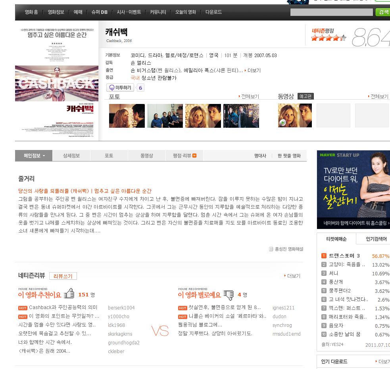Open 홍성진 영화해설 commentary link
The image size is (390, 369).
click(289, 249)
